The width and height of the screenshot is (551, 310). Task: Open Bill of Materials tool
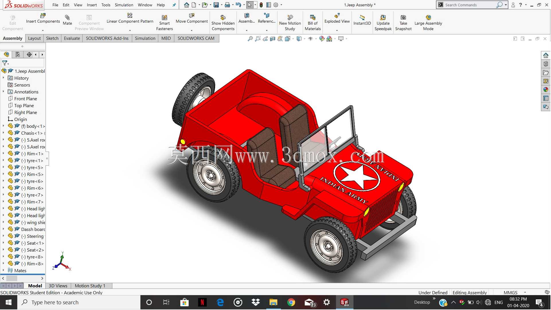click(313, 22)
